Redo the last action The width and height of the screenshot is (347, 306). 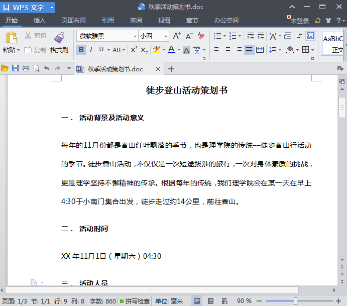pyautogui.click(x=58, y=68)
